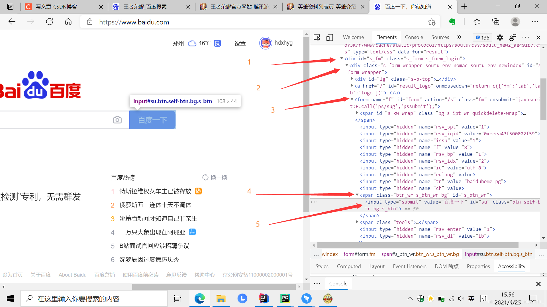
Task: Close the DevTools panel
Action: click(x=538, y=37)
